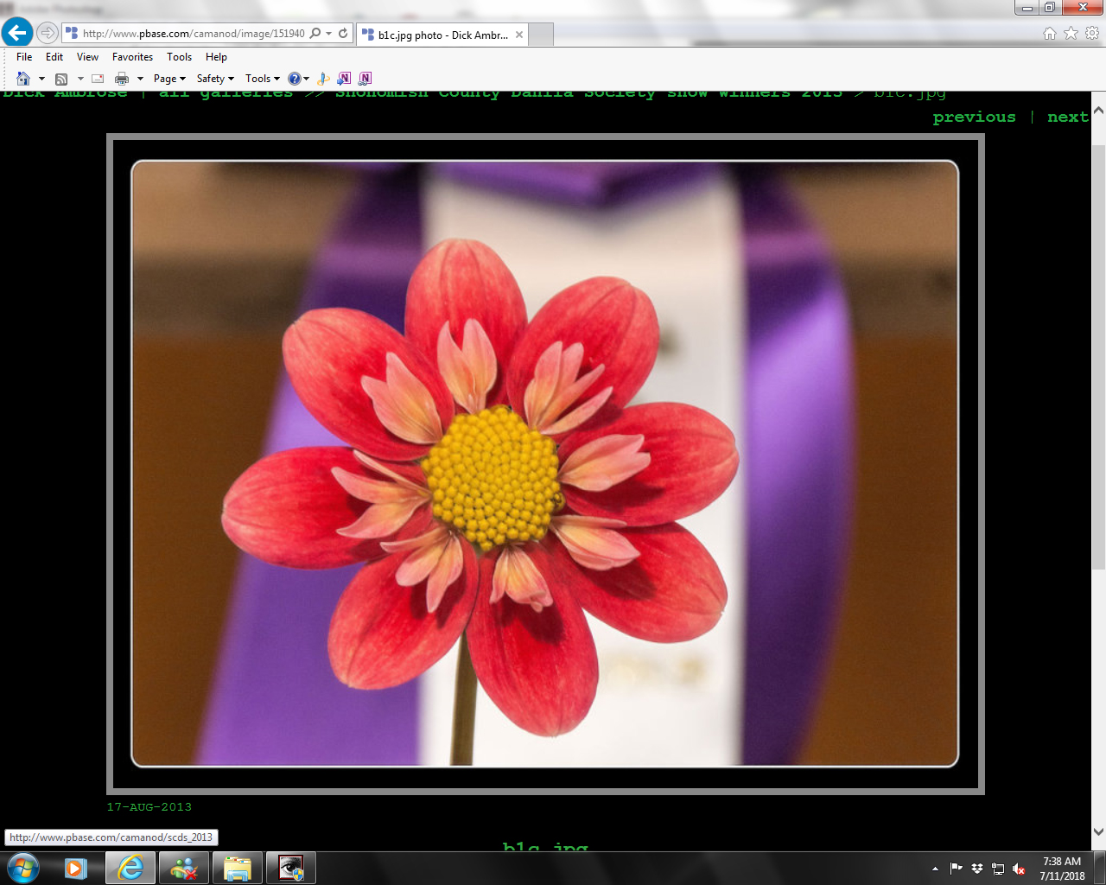Open the Messenger people icon in taskbar

[x=183, y=868]
